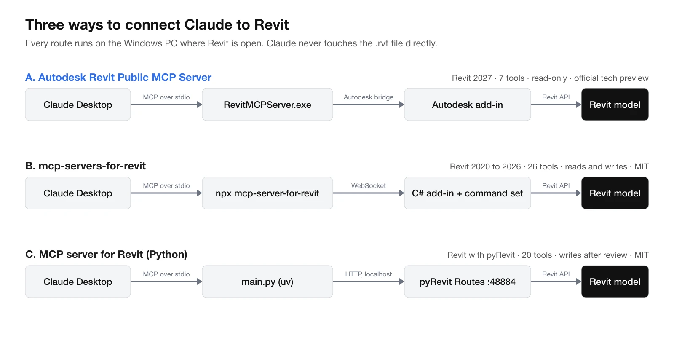The width and height of the screenshot is (674, 354).
Task: Click the heading 'C. MCP server for Revit (Python)'
Action: point(106,255)
